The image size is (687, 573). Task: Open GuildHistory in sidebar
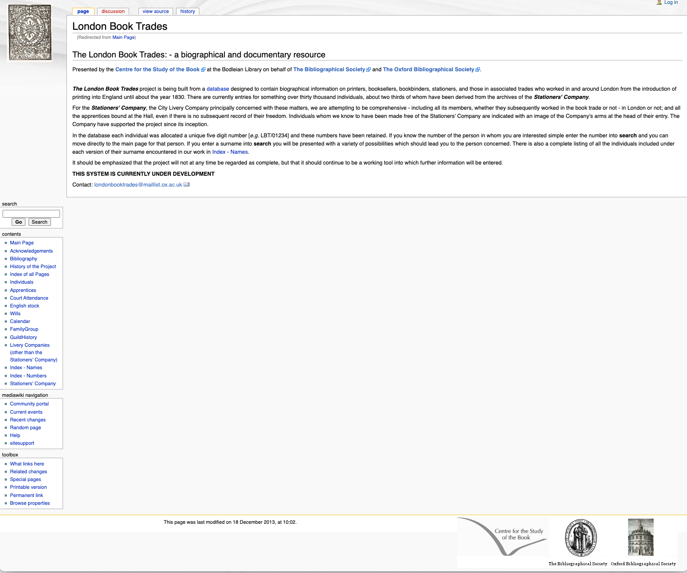23,337
